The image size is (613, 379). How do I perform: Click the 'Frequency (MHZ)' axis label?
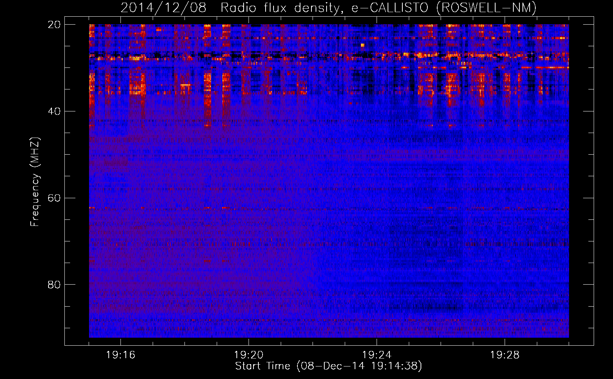pyautogui.click(x=34, y=182)
